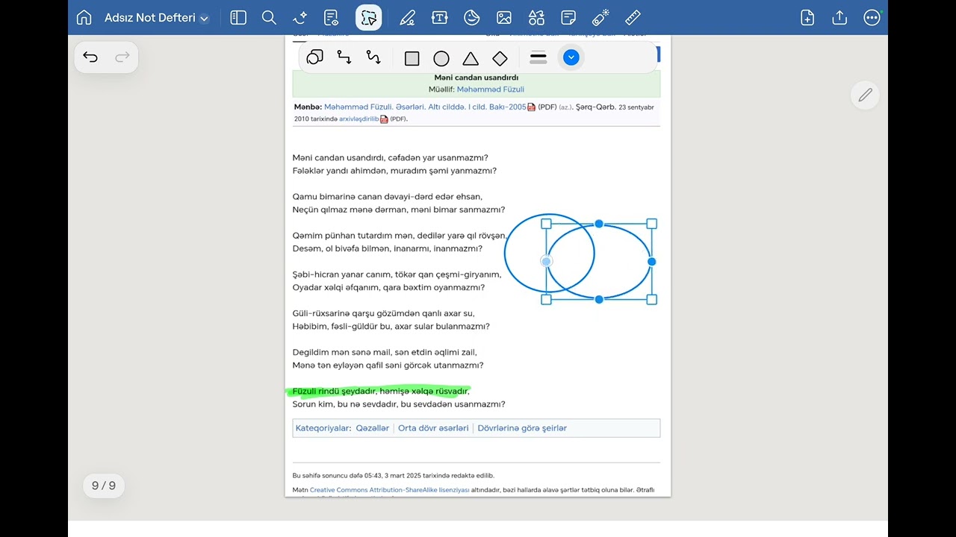Click the right-middle handle of selected ellipse

coord(652,262)
